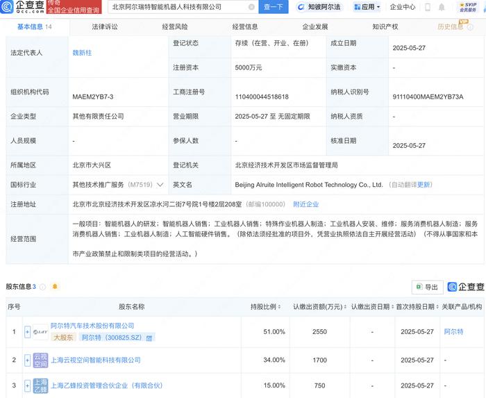The height and width of the screenshot is (398, 486).
Task: Open the 企业发展 tab
Action: [315, 26]
